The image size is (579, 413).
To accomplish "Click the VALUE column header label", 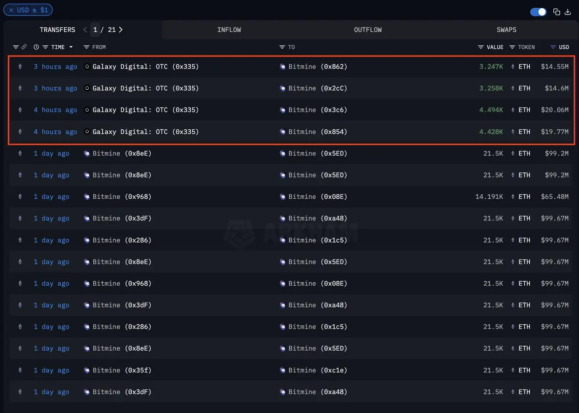I will [495, 47].
